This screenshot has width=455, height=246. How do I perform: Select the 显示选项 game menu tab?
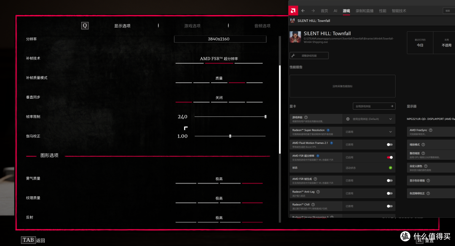coord(122,26)
